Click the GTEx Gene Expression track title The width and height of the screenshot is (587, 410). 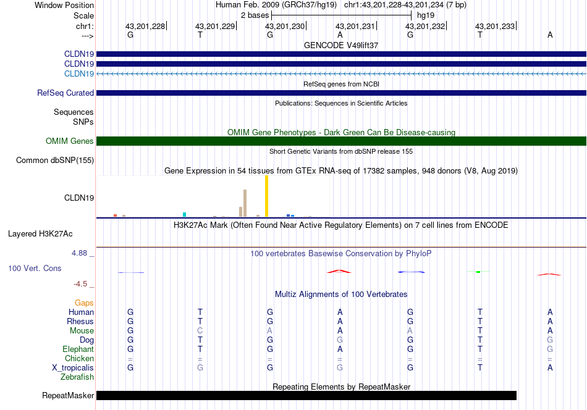tap(341, 171)
